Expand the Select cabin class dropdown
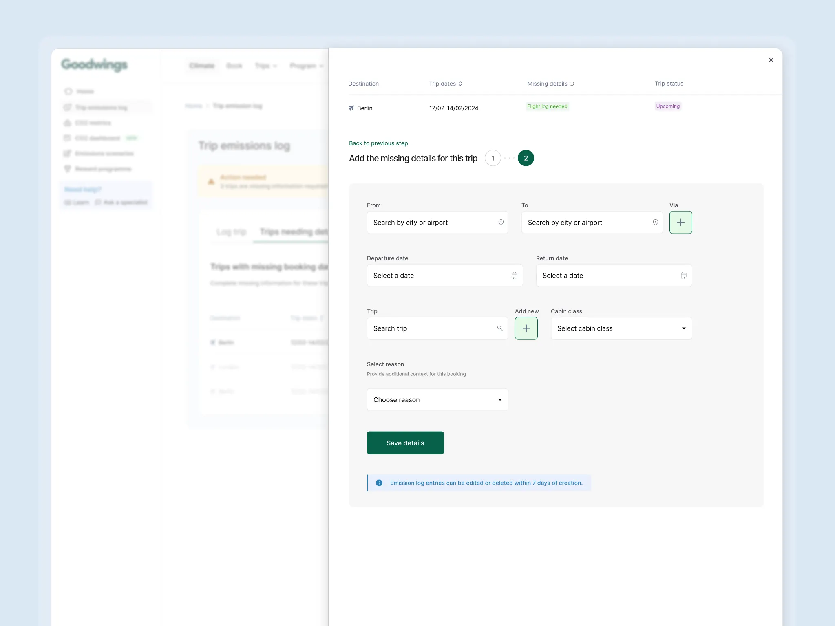Viewport: 835px width, 626px height. pyautogui.click(x=621, y=328)
